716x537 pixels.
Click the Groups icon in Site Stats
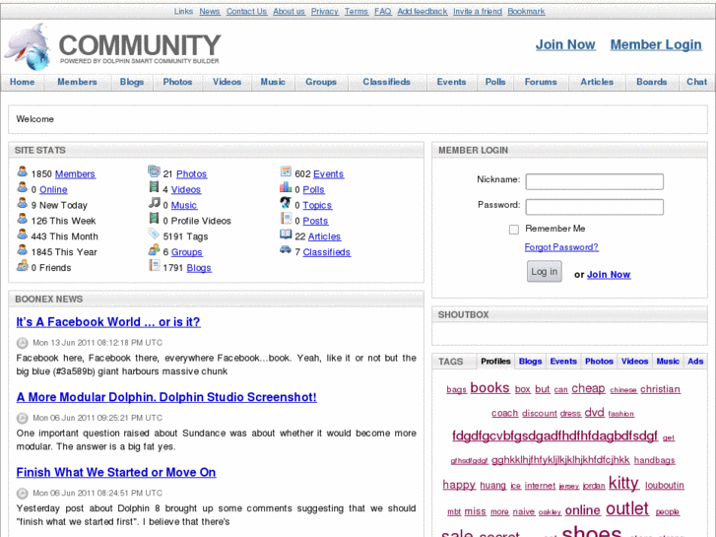154,250
